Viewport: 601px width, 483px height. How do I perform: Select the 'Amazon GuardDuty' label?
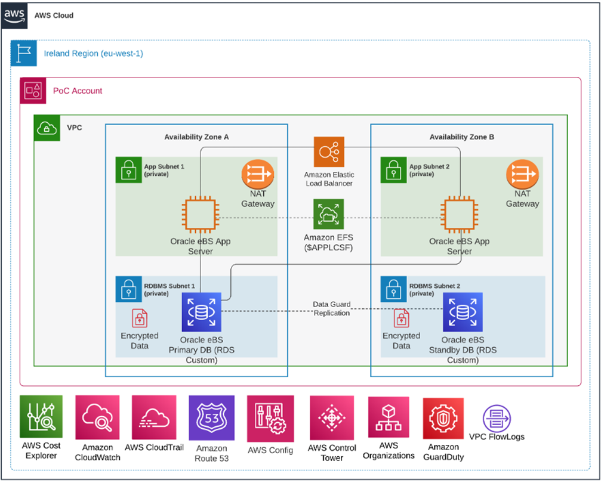coord(443,452)
